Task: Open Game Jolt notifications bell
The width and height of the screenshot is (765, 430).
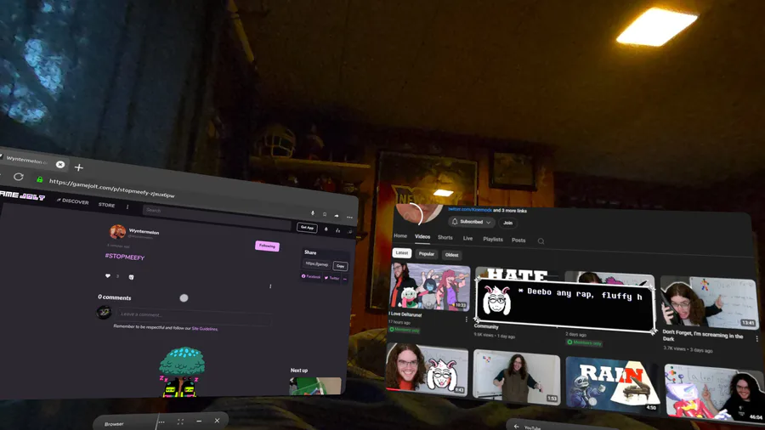Action: click(326, 229)
